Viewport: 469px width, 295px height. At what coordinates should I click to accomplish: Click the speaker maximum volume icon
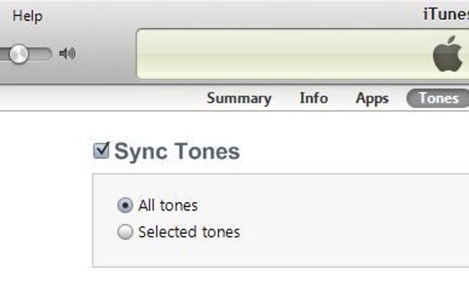point(67,54)
